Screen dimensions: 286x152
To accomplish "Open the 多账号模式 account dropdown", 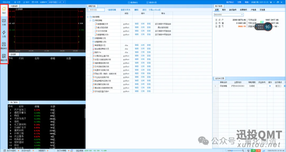I will click(57, 2).
